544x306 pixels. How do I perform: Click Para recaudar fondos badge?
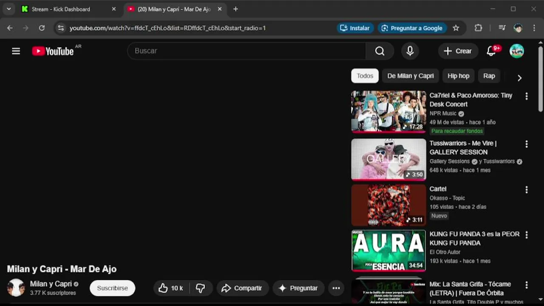pos(457,131)
